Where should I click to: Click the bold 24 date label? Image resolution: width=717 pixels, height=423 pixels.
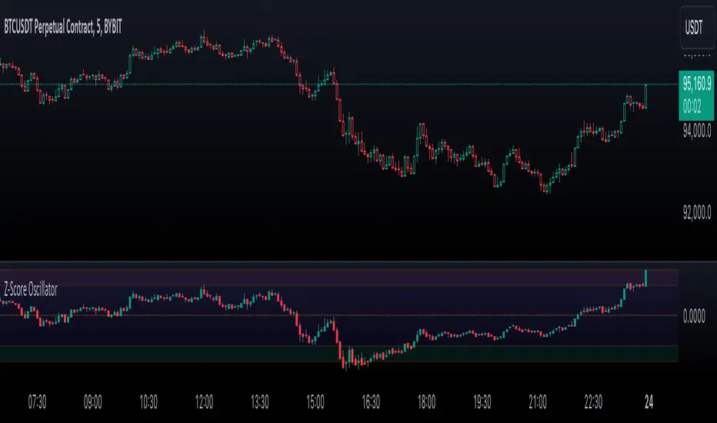pyautogui.click(x=646, y=401)
